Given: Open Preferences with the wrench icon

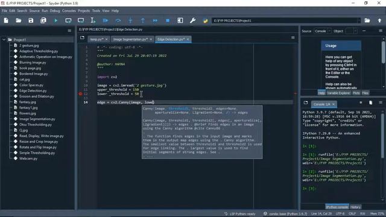Looking at the screenshot, I should 193,20.
